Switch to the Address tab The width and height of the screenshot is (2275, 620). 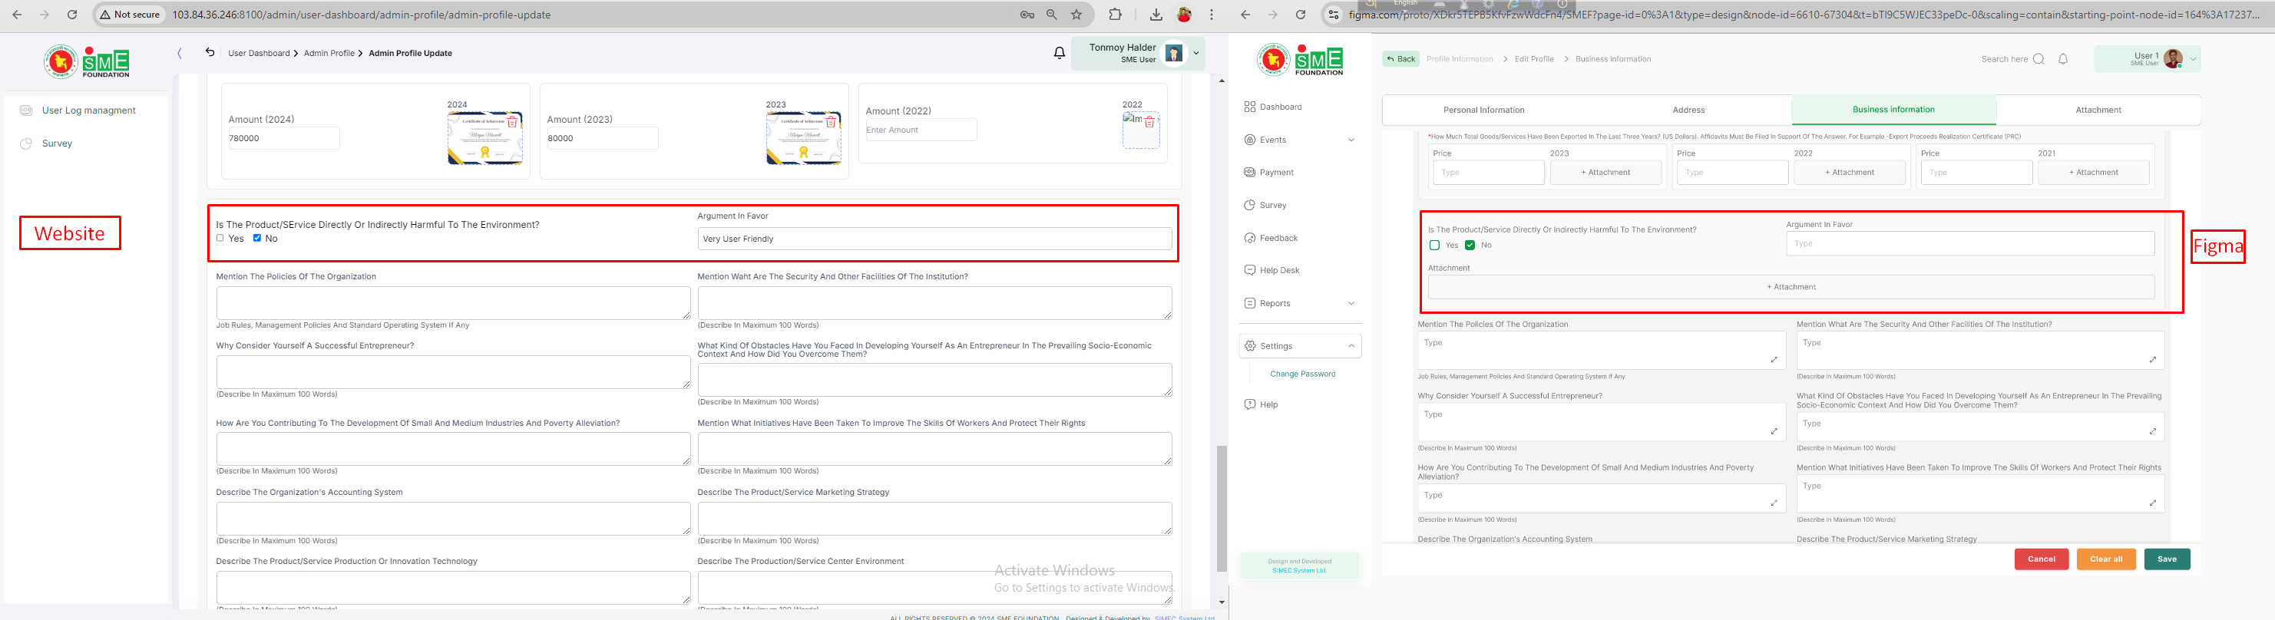1688,110
